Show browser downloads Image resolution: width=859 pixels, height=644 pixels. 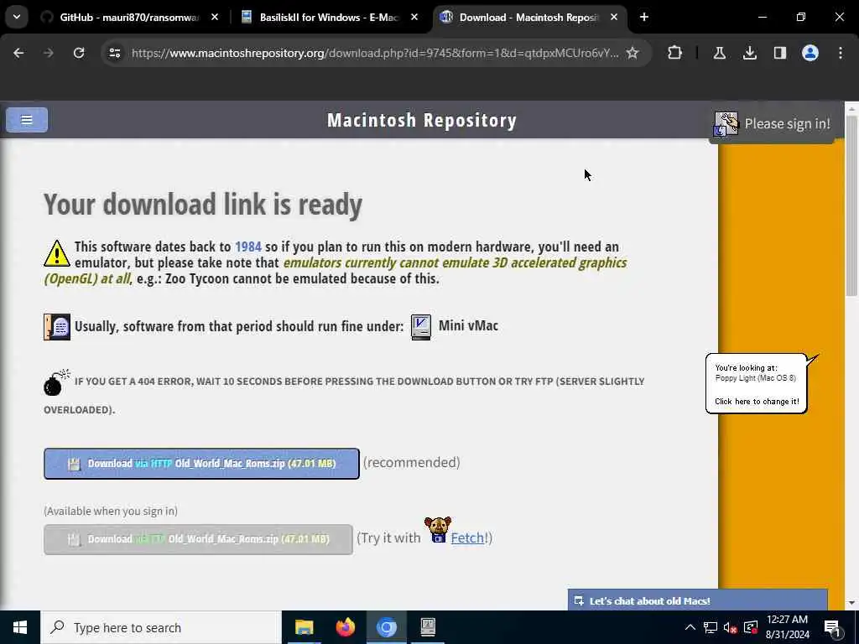(750, 53)
